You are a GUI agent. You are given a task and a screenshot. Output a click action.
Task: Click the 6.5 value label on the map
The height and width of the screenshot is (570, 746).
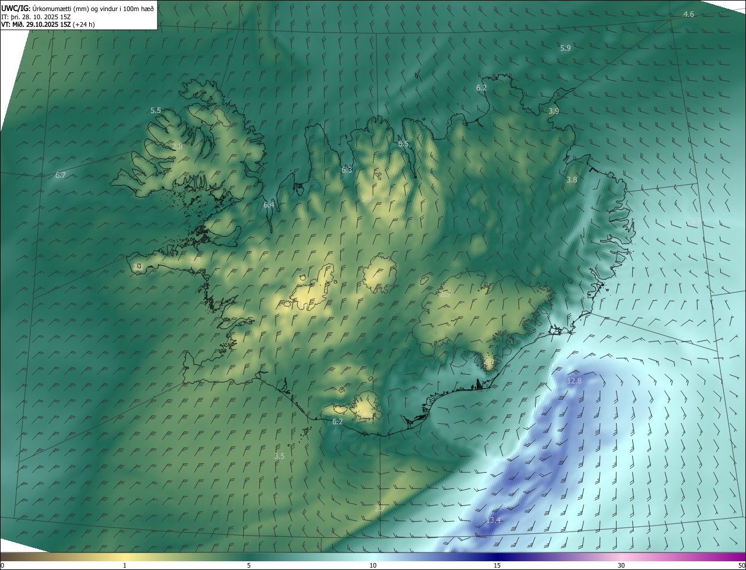(403, 143)
